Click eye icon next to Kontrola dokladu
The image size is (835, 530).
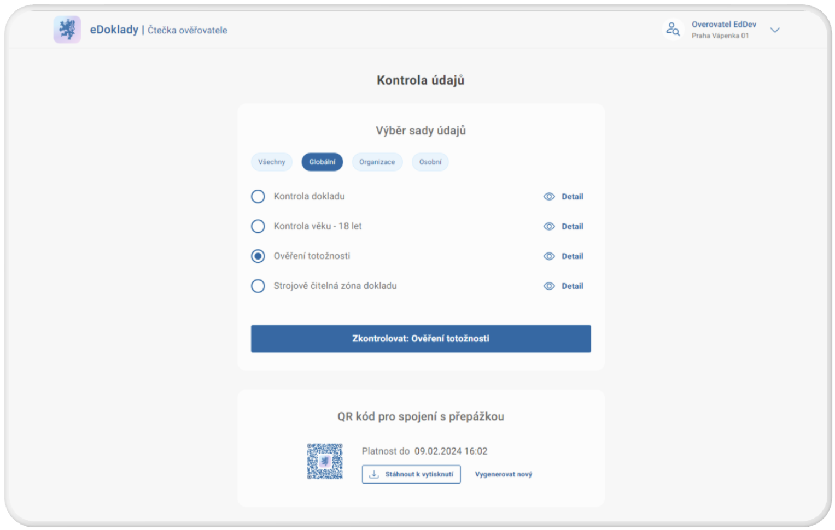549,197
